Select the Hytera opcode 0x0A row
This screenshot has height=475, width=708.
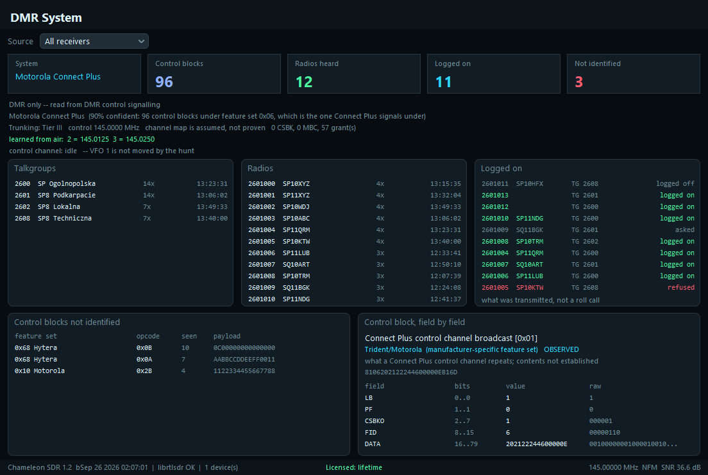pos(179,360)
